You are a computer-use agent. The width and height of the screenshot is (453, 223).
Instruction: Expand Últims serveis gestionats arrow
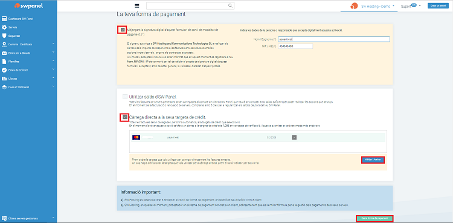53,218
